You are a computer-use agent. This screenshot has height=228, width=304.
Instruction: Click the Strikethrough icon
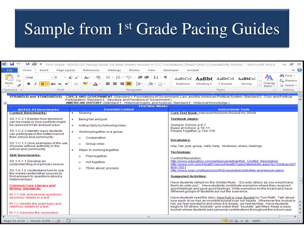[x=53, y=84]
